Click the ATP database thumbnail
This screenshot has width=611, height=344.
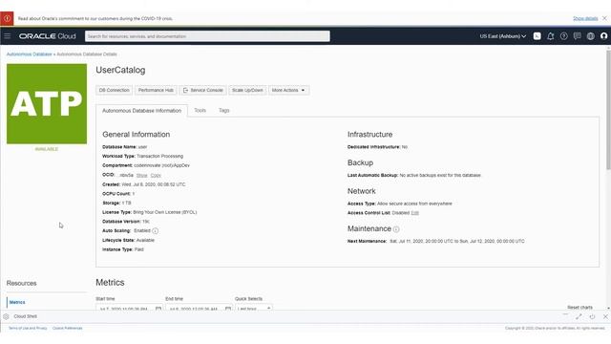coord(47,104)
